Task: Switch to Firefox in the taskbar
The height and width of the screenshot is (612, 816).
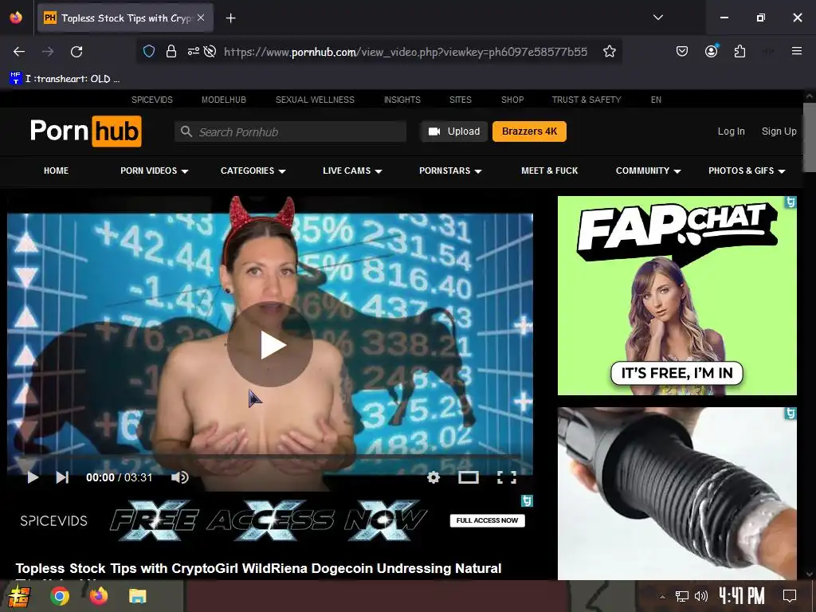Action: click(x=98, y=596)
